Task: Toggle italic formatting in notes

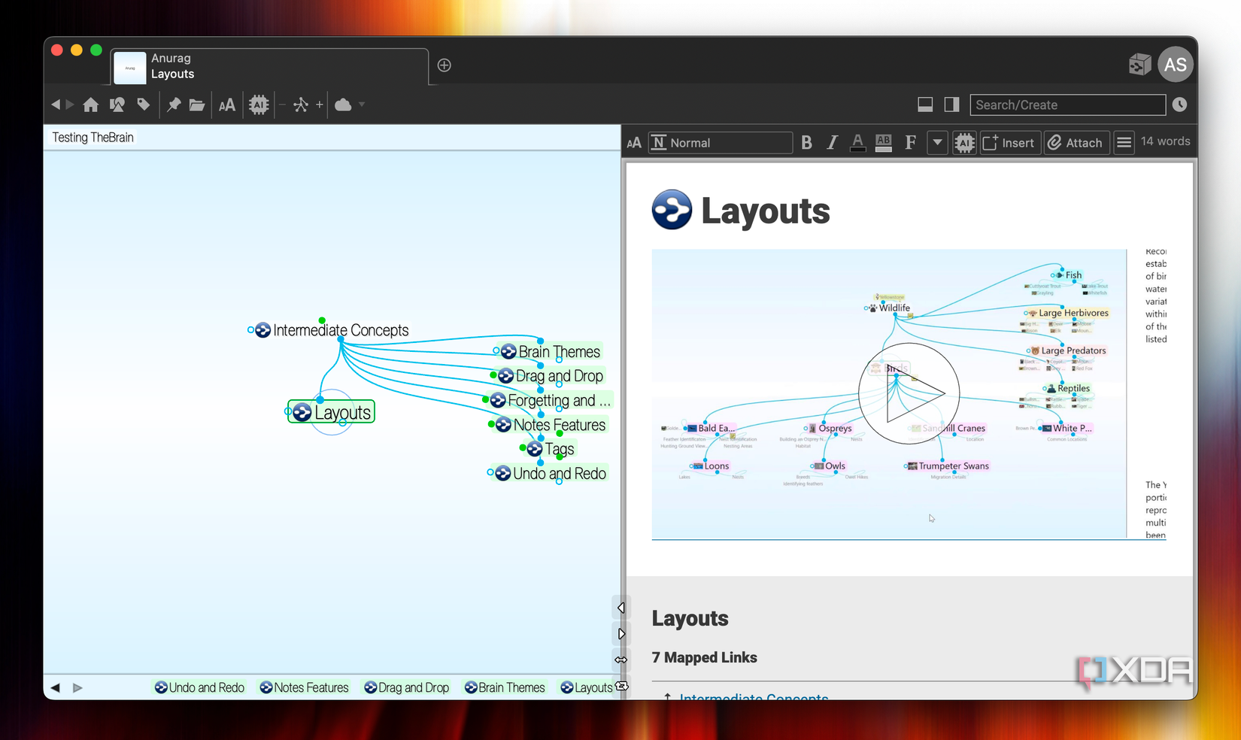Action: pos(832,143)
